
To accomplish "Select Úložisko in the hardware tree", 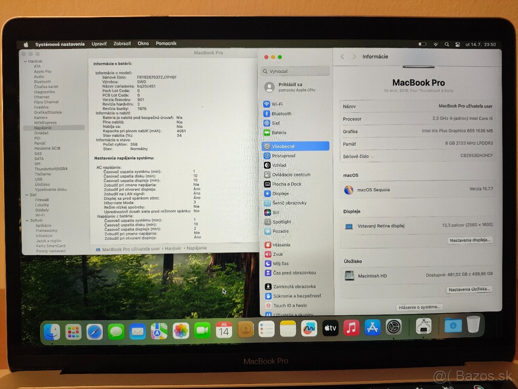I will click(x=42, y=185).
